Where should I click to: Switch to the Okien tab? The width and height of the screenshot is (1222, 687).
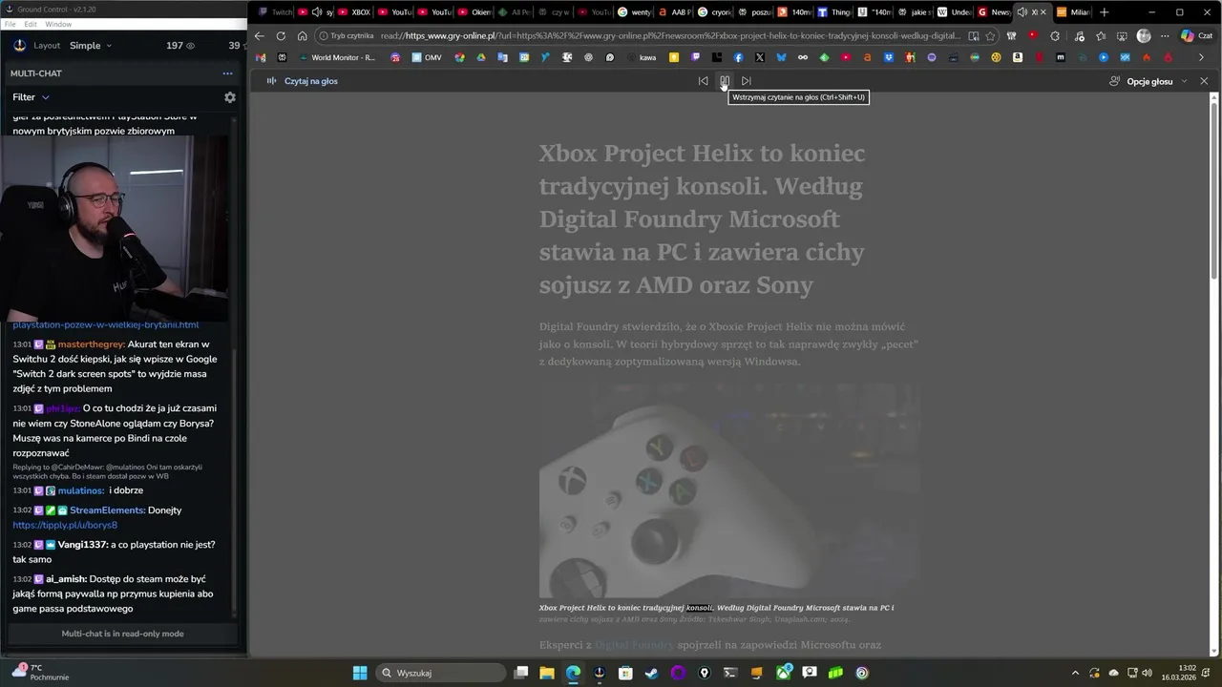coord(474,12)
